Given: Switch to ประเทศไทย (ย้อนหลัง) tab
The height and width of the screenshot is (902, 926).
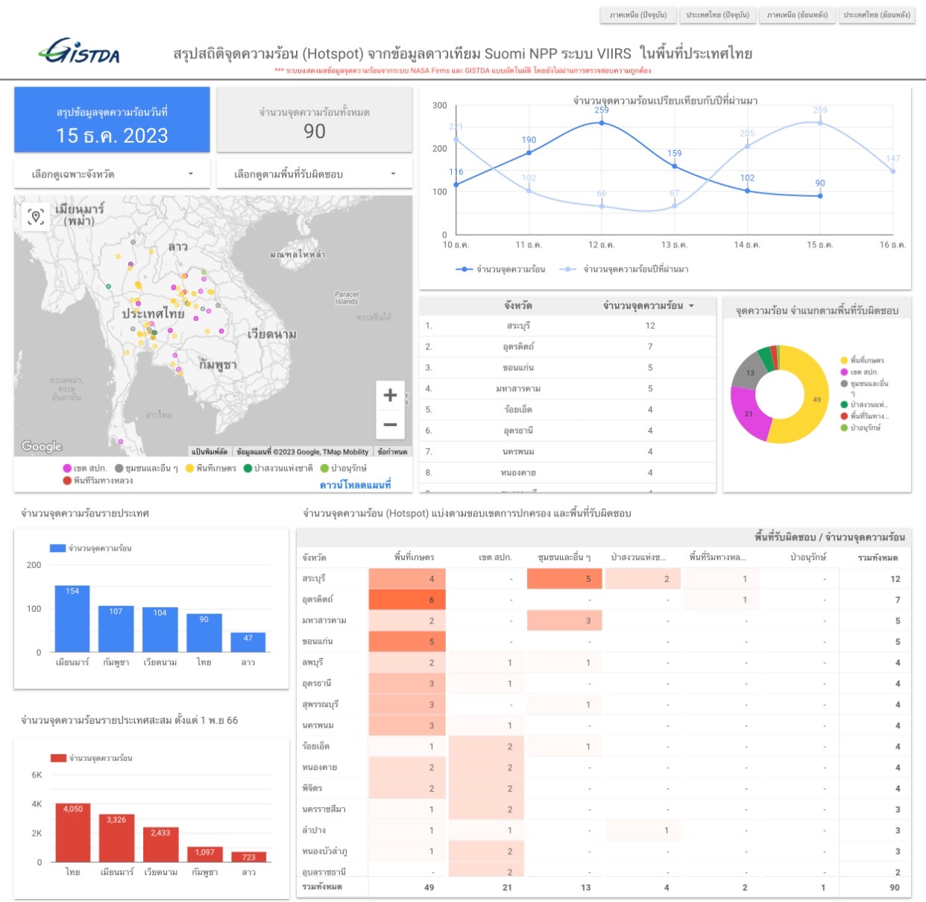Looking at the screenshot, I should click(876, 15).
